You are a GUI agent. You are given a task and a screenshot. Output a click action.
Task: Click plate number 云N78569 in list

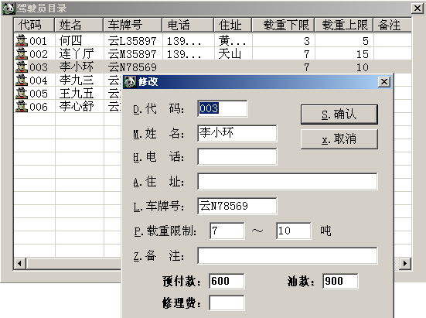[x=132, y=67]
